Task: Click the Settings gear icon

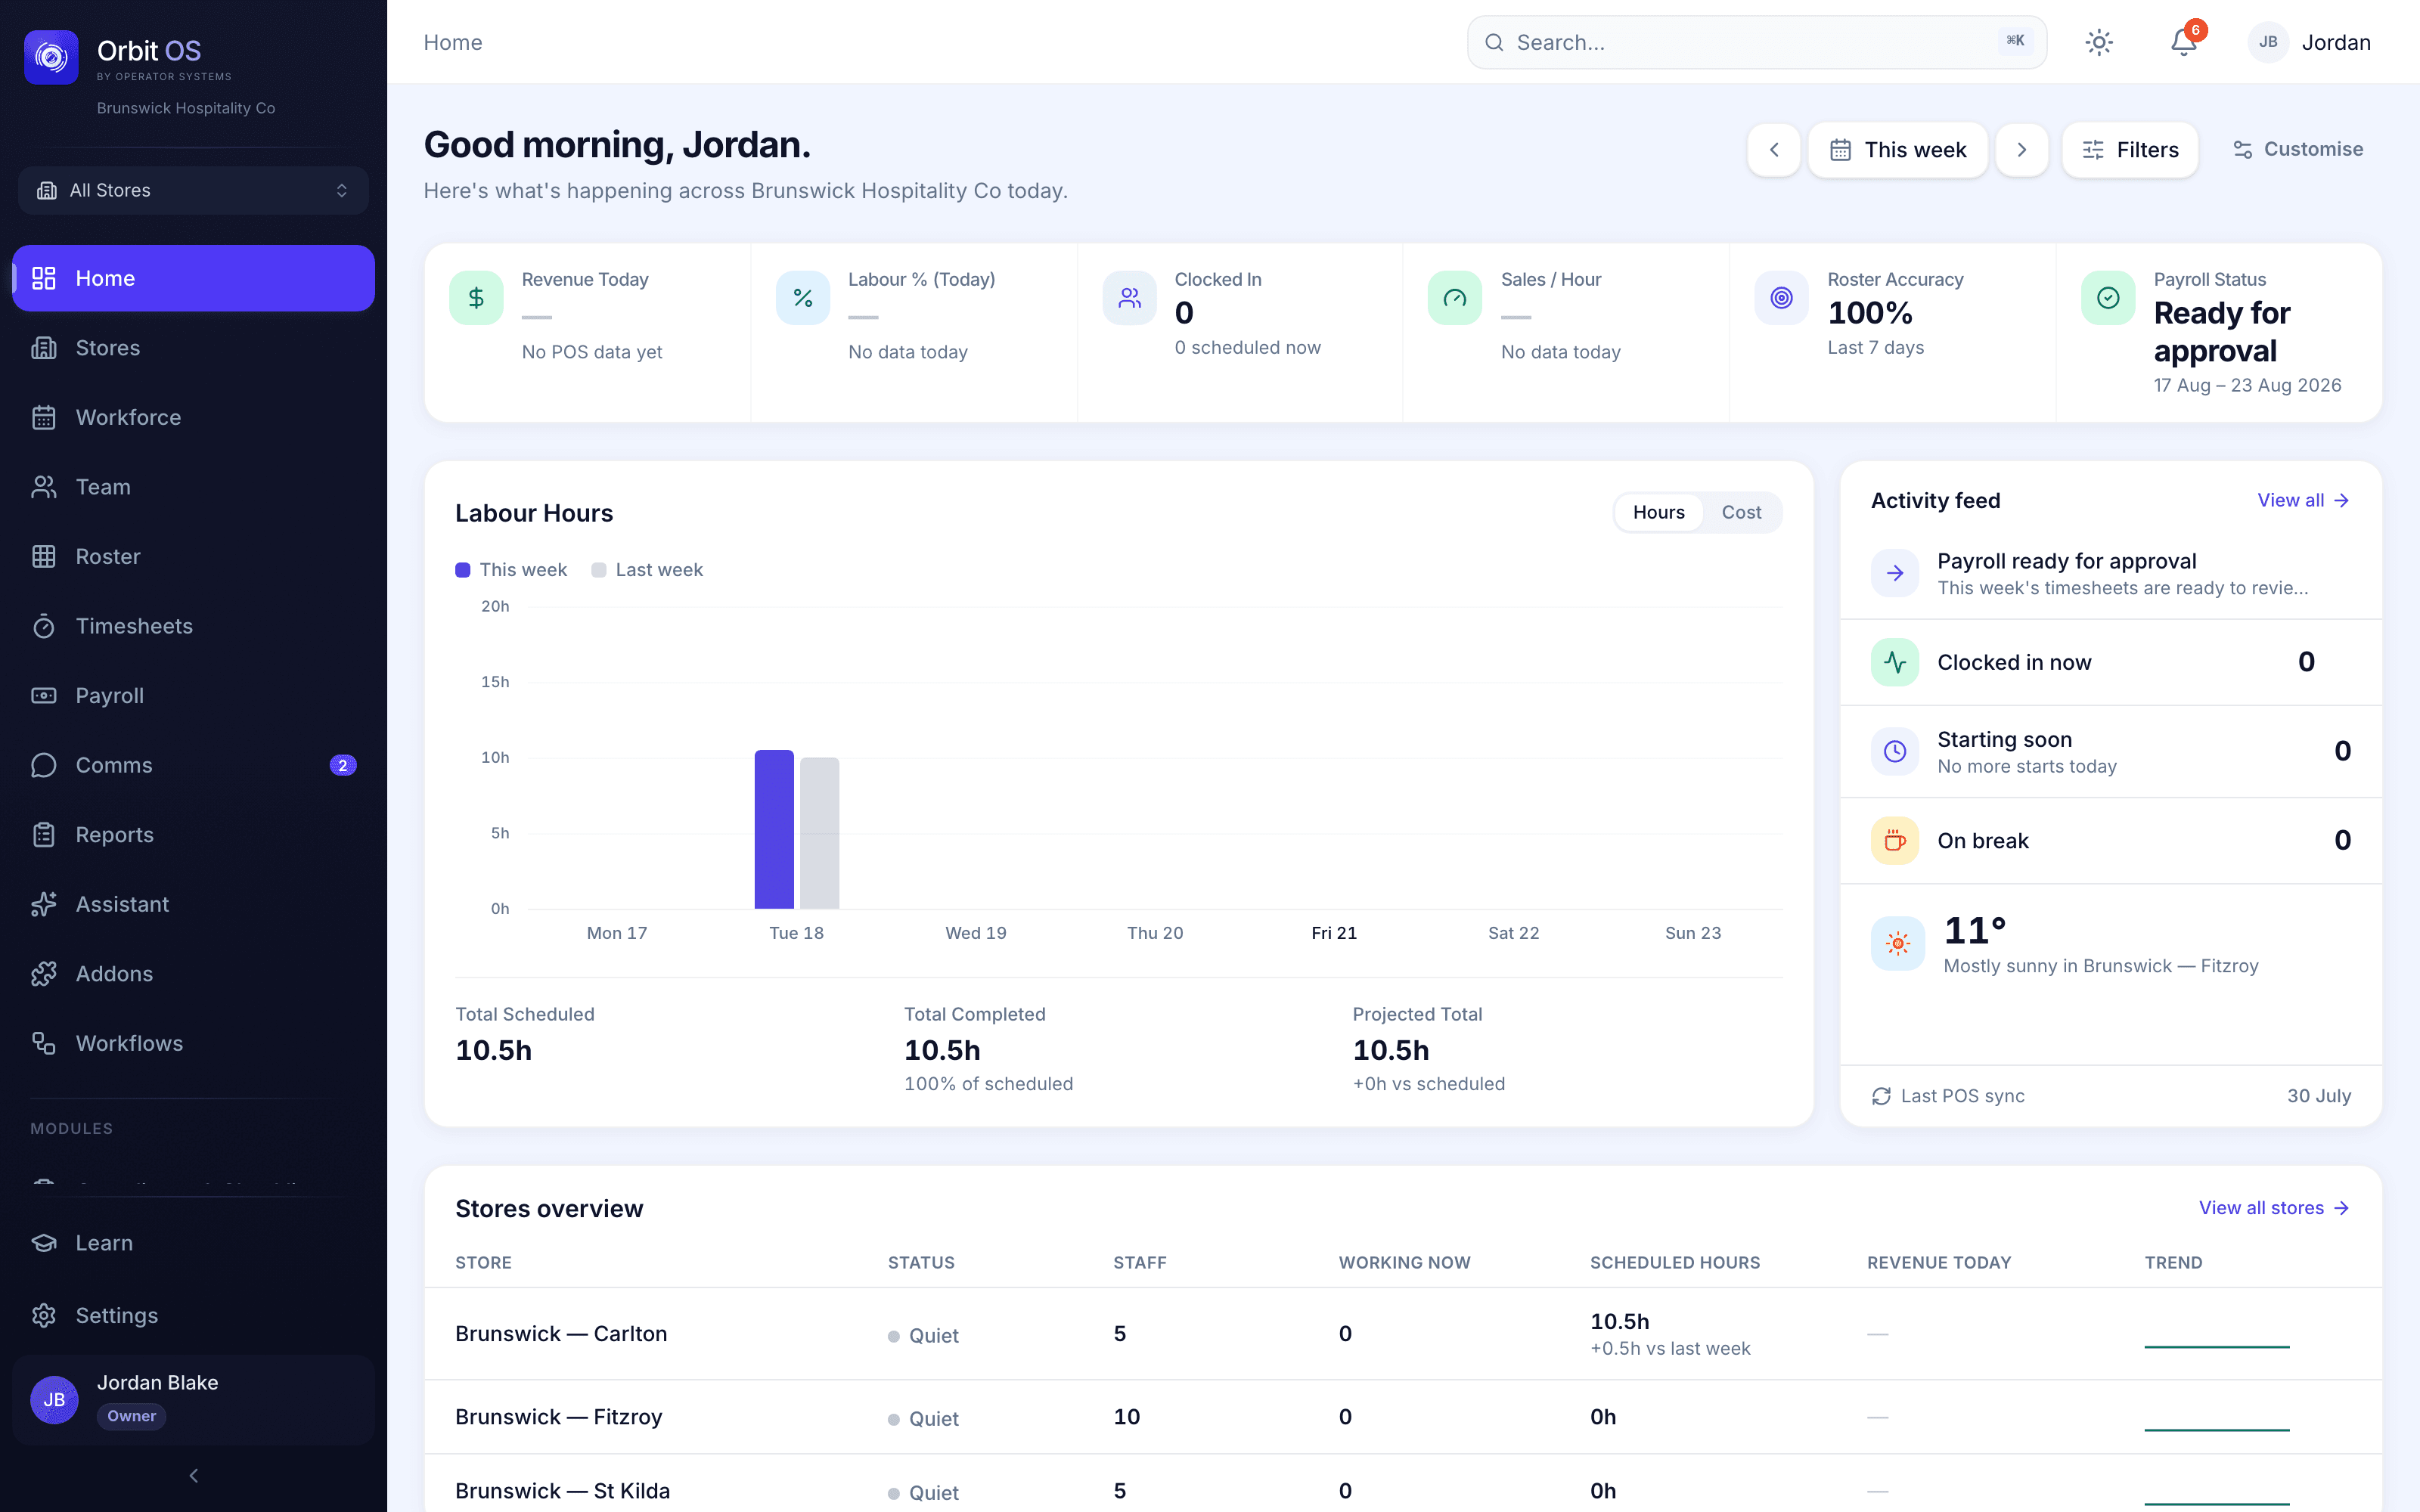Action: tap(44, 1315)
